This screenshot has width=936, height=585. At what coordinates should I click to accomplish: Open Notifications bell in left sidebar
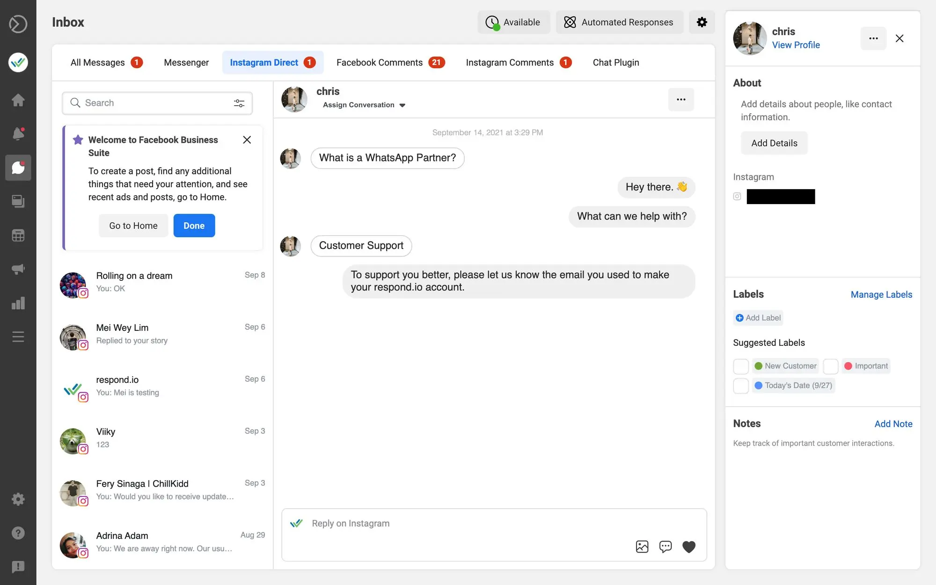18,134
